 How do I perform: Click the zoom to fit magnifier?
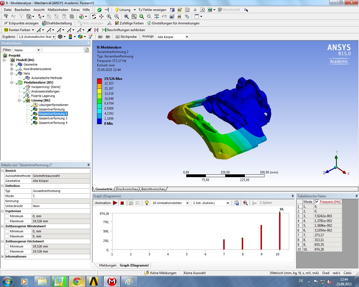pos(126,17)
